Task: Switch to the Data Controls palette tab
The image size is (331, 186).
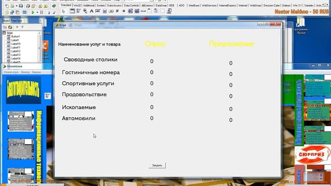Action: click(x=131, y=5)
